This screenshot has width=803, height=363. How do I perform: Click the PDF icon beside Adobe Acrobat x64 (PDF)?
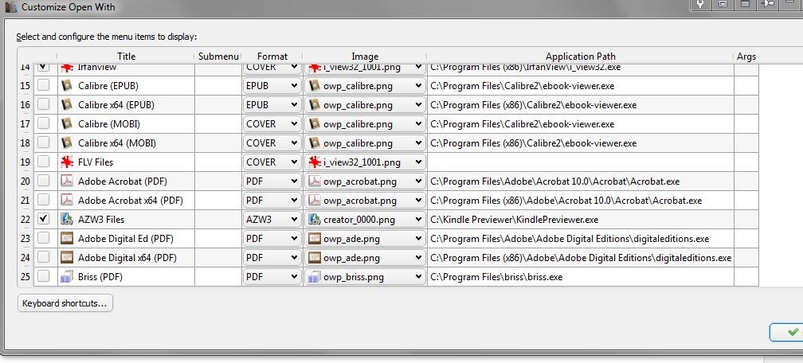tap(67, 200)
